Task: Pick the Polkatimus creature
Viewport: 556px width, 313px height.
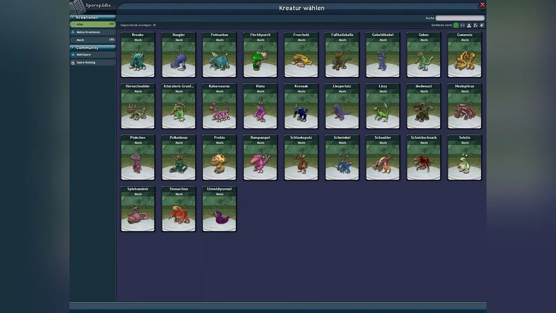Action: (x=179, y=158)
